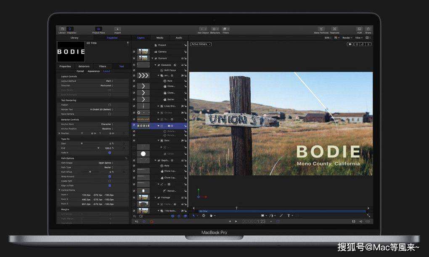Click the Share toolbar icon
The image size is (429, 257).
368,29
